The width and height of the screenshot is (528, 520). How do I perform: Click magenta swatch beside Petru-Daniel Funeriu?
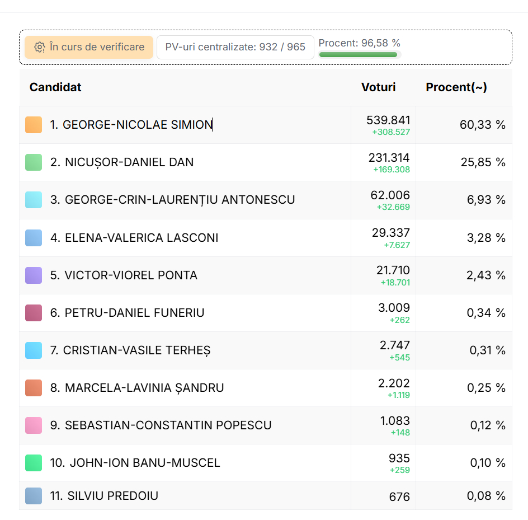tap(34, 313)
